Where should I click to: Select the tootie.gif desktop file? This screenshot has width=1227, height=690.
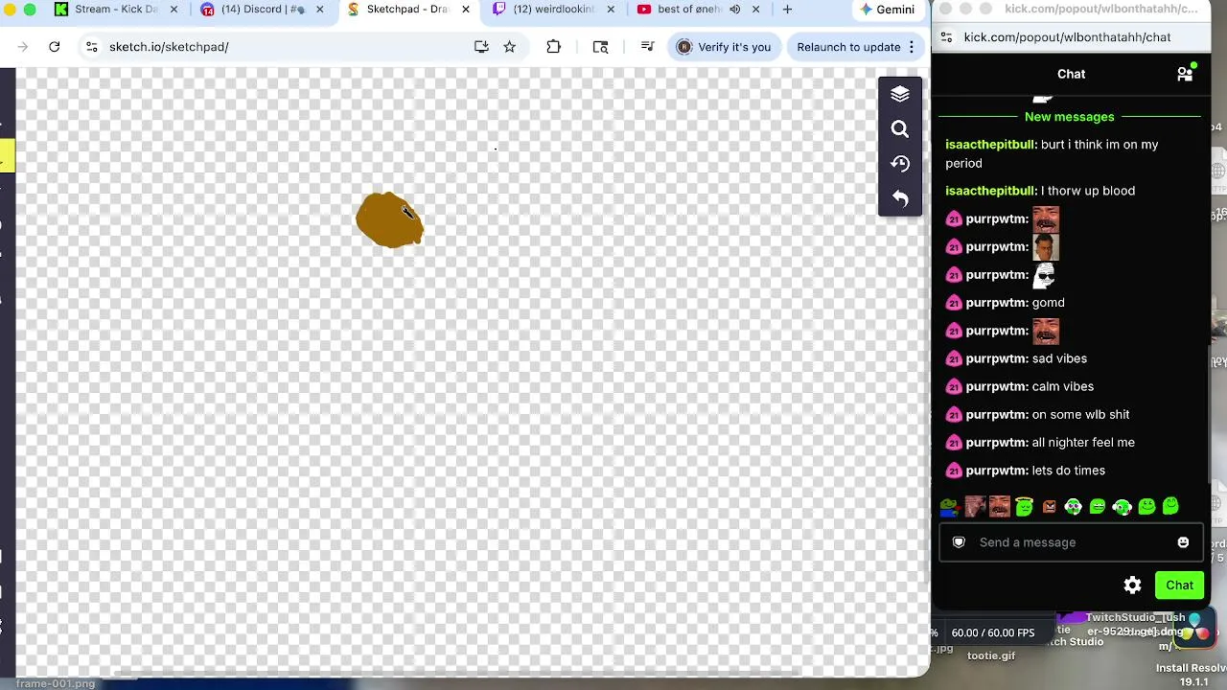(x=990, y=655)
